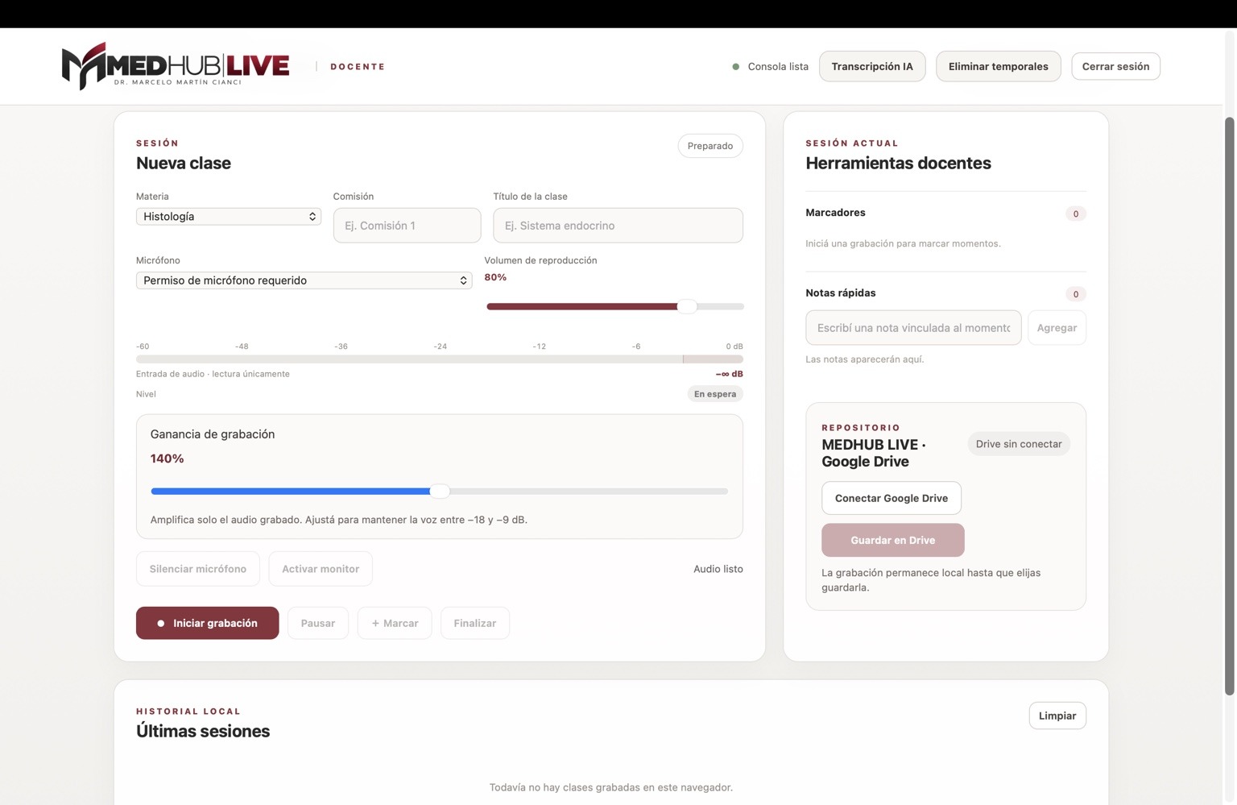Click the Últimas sesiones heading

pos(203,731)
